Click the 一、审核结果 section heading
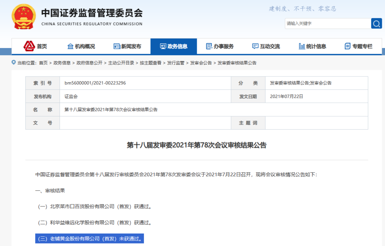385x246 pixels. pyautogui.click(x=50, y=190)
